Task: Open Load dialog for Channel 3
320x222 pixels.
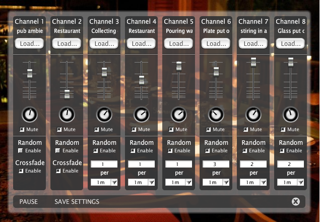Action: click(x=104, y=43)
